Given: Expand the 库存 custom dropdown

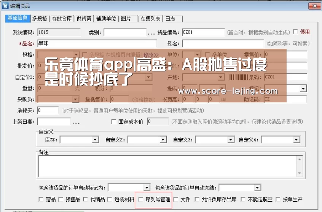Looking at the screenshot, I should (95, 140).
